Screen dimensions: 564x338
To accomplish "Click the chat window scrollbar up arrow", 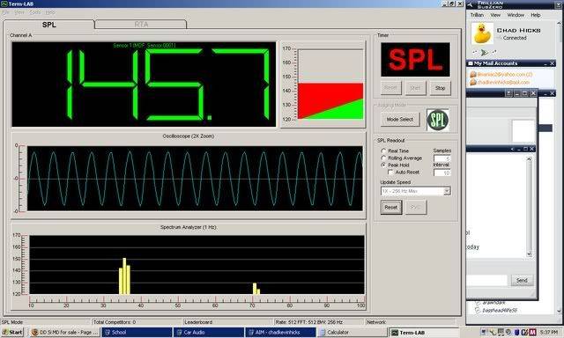I will pos(529,158).
